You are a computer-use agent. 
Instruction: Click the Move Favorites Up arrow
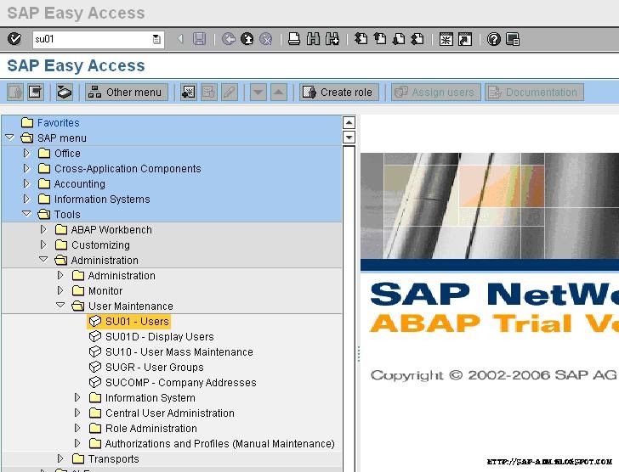coord(279,93)
